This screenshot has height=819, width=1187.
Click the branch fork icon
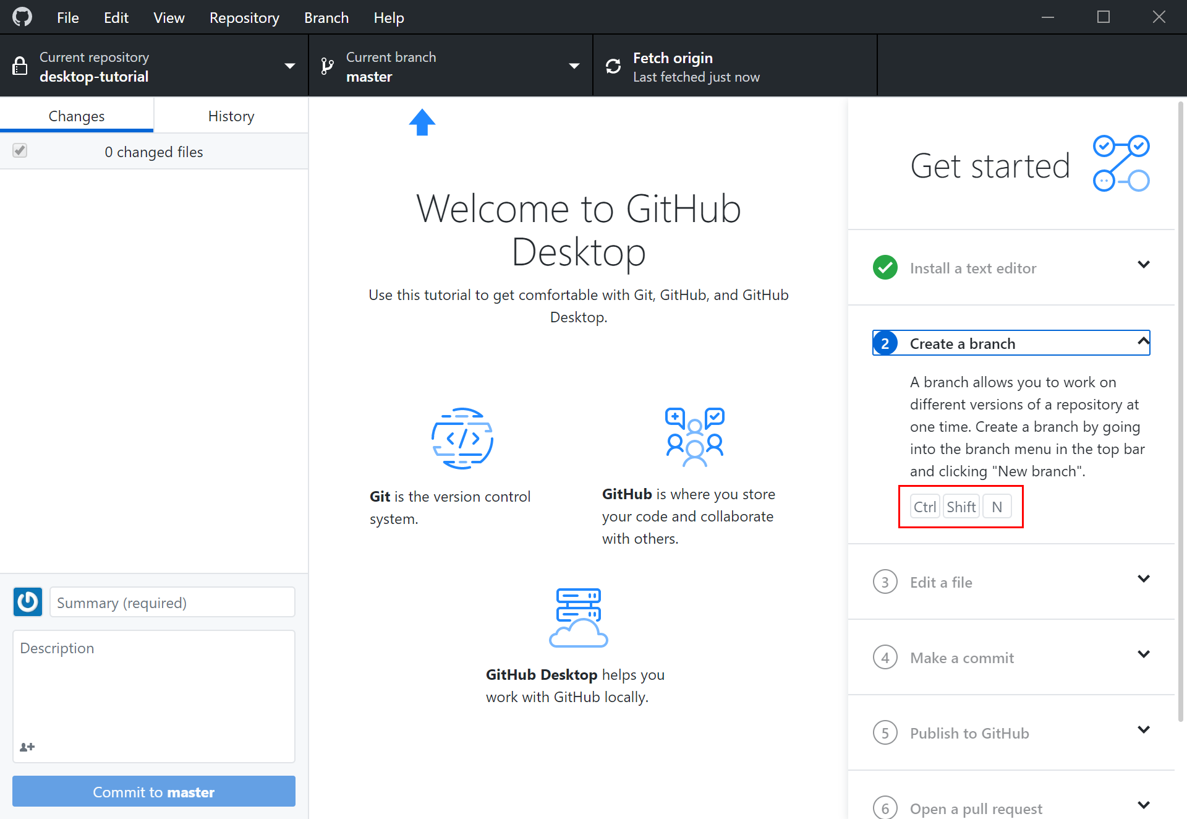coord(328,66)
